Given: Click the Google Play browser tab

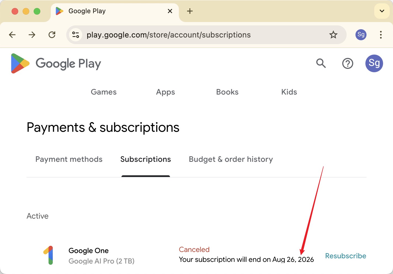Looking at the screenshot, I should coord(115,11).
